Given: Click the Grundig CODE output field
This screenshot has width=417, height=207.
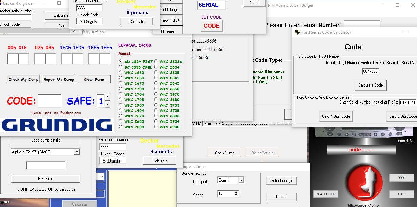Looking at the screenshot, I should point(49,101).
